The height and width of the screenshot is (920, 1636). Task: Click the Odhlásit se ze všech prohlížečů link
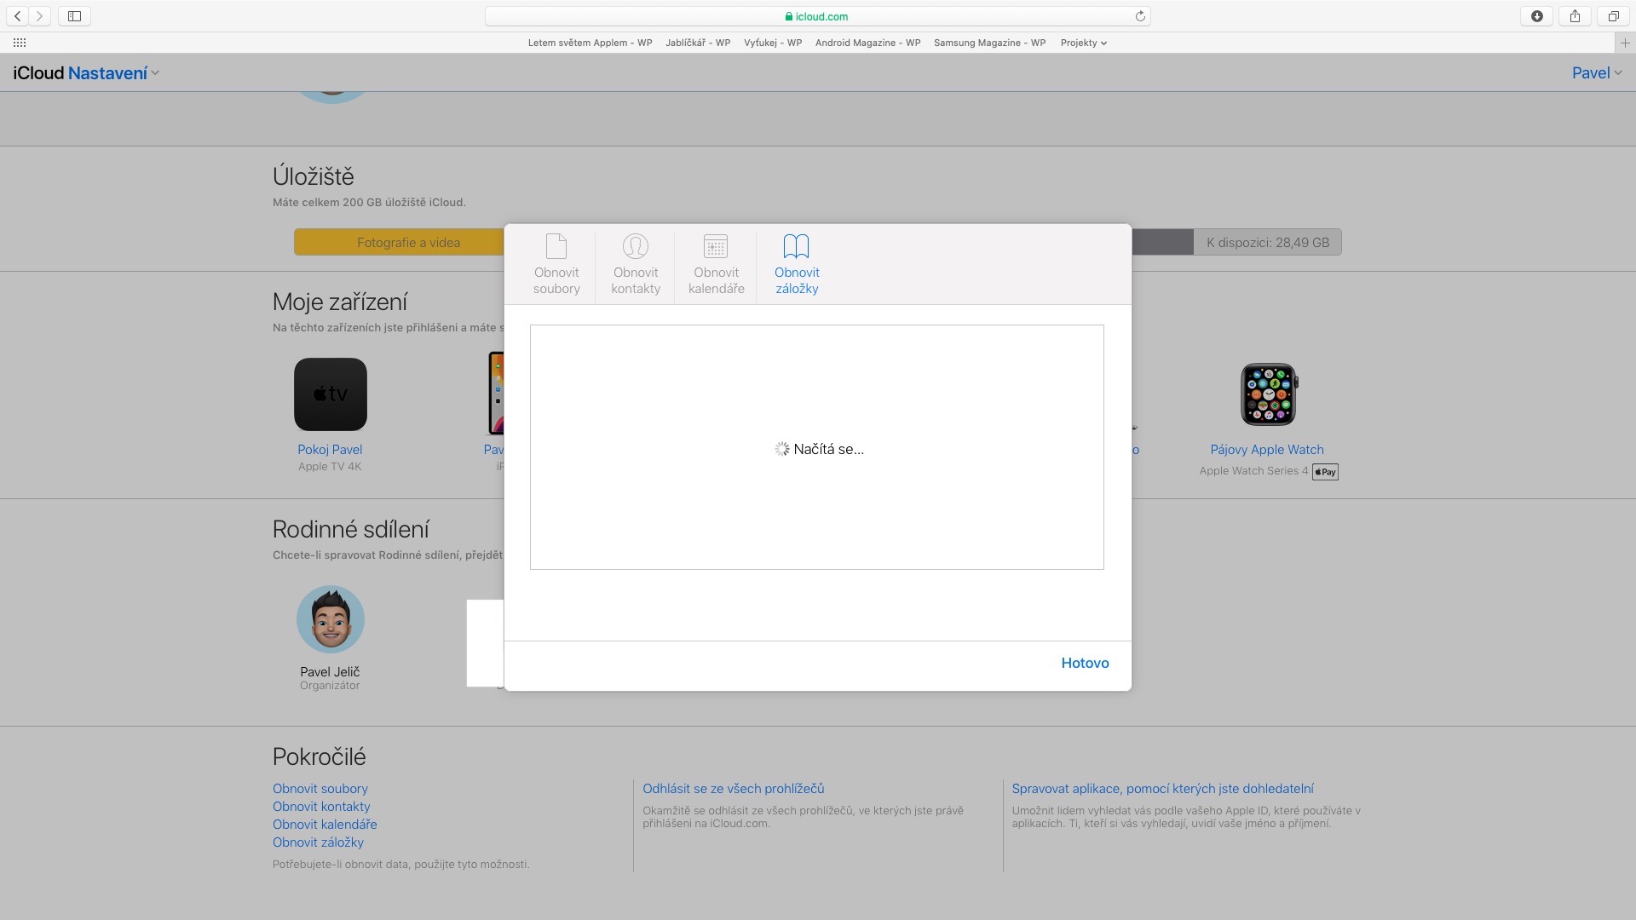coord(733,789)
